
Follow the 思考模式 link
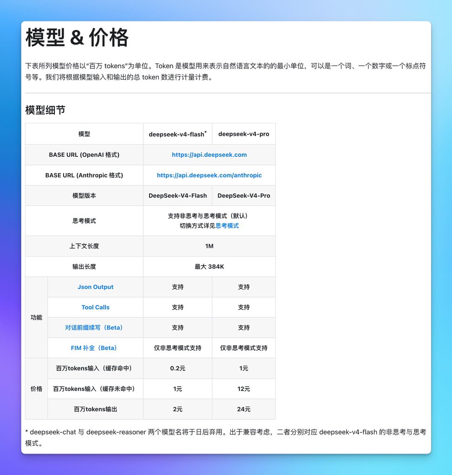[x=227, y=226]
